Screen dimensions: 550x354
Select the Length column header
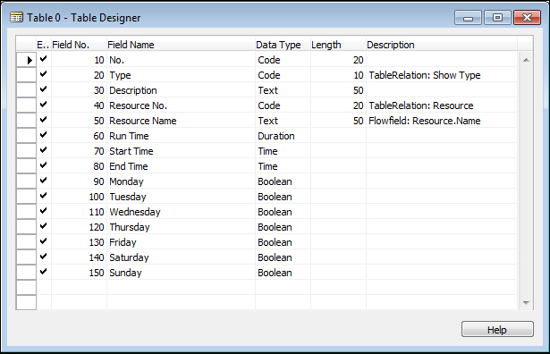click(x=338, y=45)
